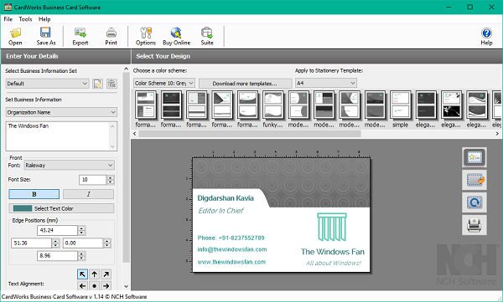This screenshot has height=302, width=503.
Task: Click the 51.36 edge position field
Action: (x=31, y=243)
